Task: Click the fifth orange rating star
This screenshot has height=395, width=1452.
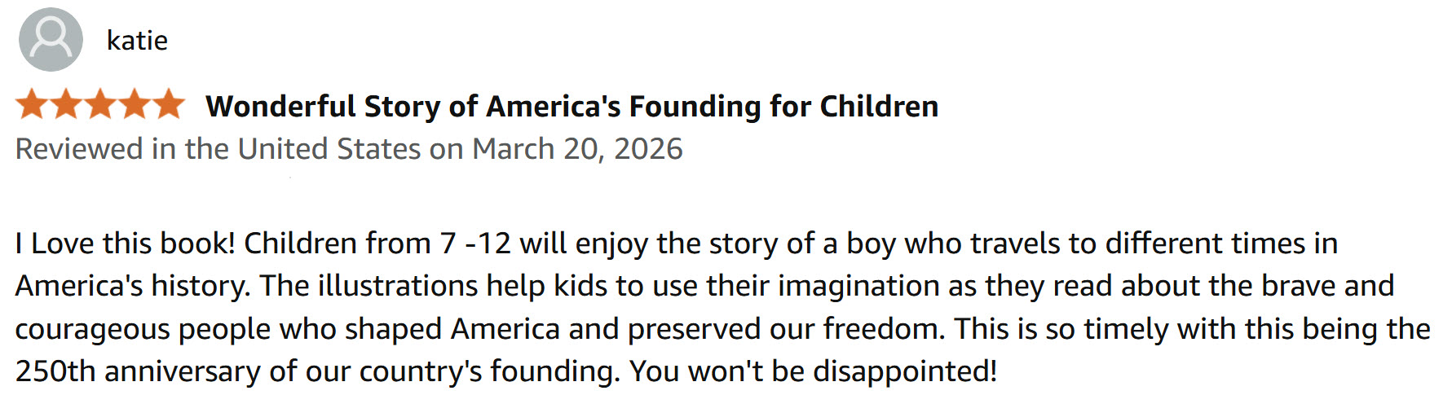Action: point(169,105)
